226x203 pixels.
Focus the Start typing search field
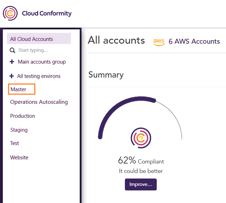click(x=33, y=50)
